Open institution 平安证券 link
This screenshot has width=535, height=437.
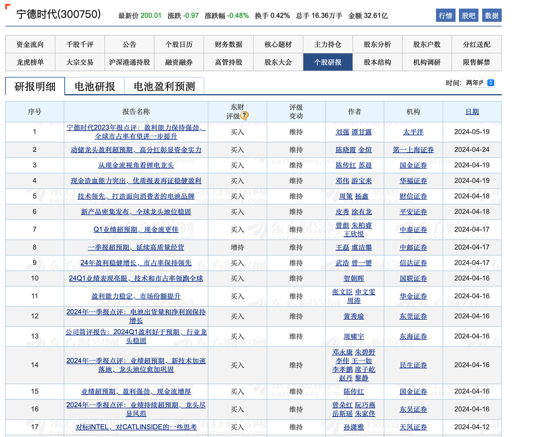point(413,212)
